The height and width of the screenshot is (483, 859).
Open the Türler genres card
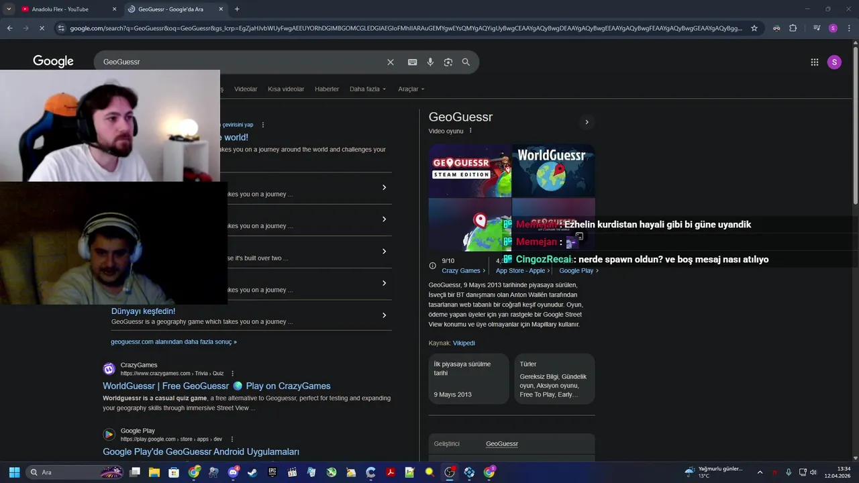tap(554, 378)
